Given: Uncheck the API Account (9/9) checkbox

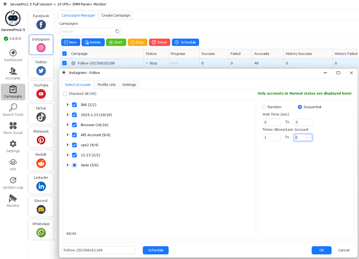Looking at the screenshot, I should coord(74,135).
